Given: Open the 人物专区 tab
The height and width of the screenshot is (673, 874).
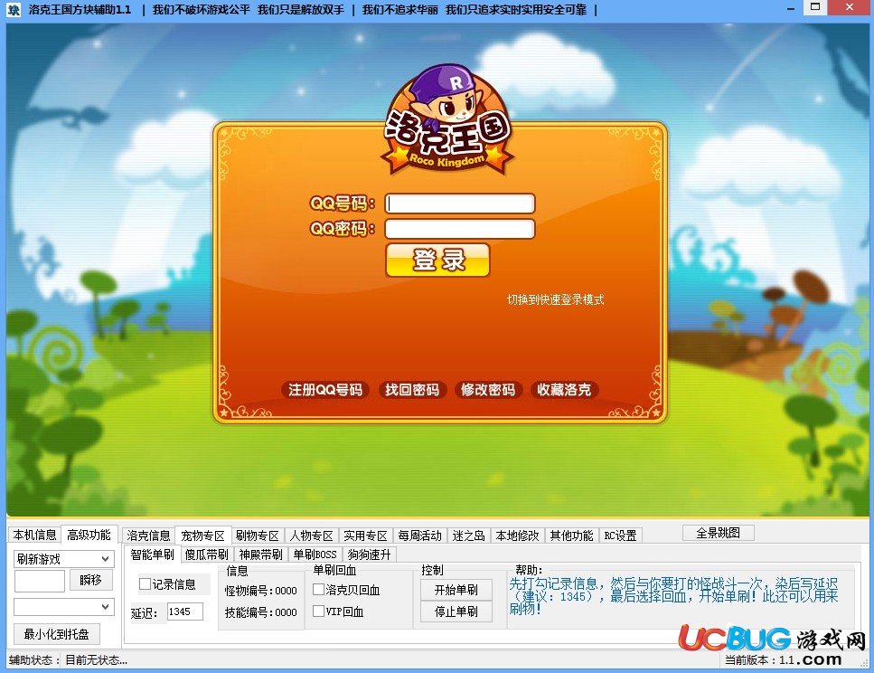Looking at the screenshot, I should pyautogui.click(x=311, y=536).
